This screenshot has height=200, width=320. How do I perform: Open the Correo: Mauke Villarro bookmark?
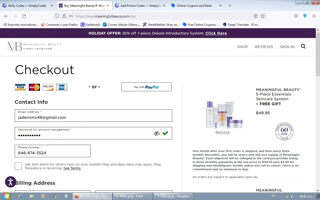(x=121, y=24)
